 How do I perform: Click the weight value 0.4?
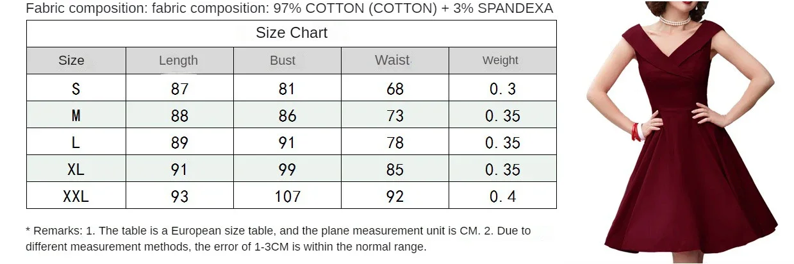[x=502, y=197]
